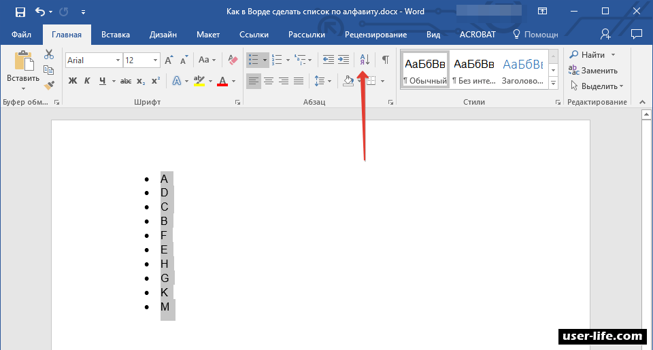Apply the Заголово... heading style
The width and height of the screenshot is (653, 350).
coord(522,69)
